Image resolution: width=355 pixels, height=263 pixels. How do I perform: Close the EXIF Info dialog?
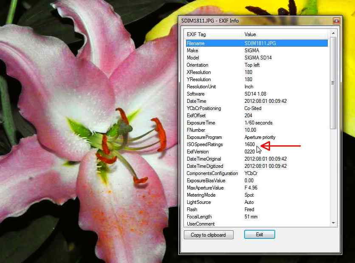pos(336,21)
